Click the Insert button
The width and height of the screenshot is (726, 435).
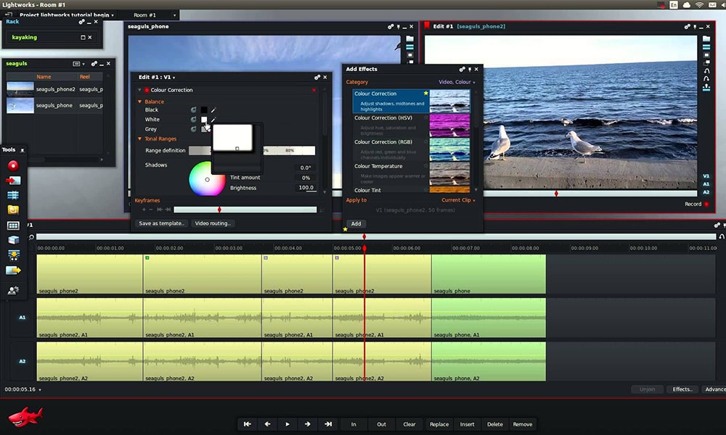467,424
